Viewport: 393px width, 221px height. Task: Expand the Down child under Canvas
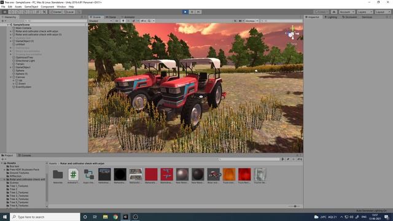click(x=14, y=83)
